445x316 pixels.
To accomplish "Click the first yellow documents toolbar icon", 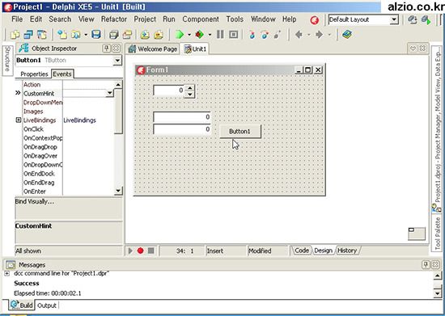I will point(15,35).
